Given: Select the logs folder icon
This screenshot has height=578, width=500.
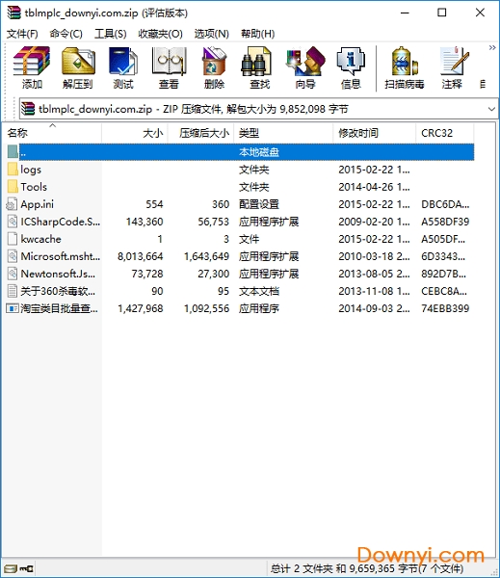Looking at the screenshot, I should click(x=13, y=170).
